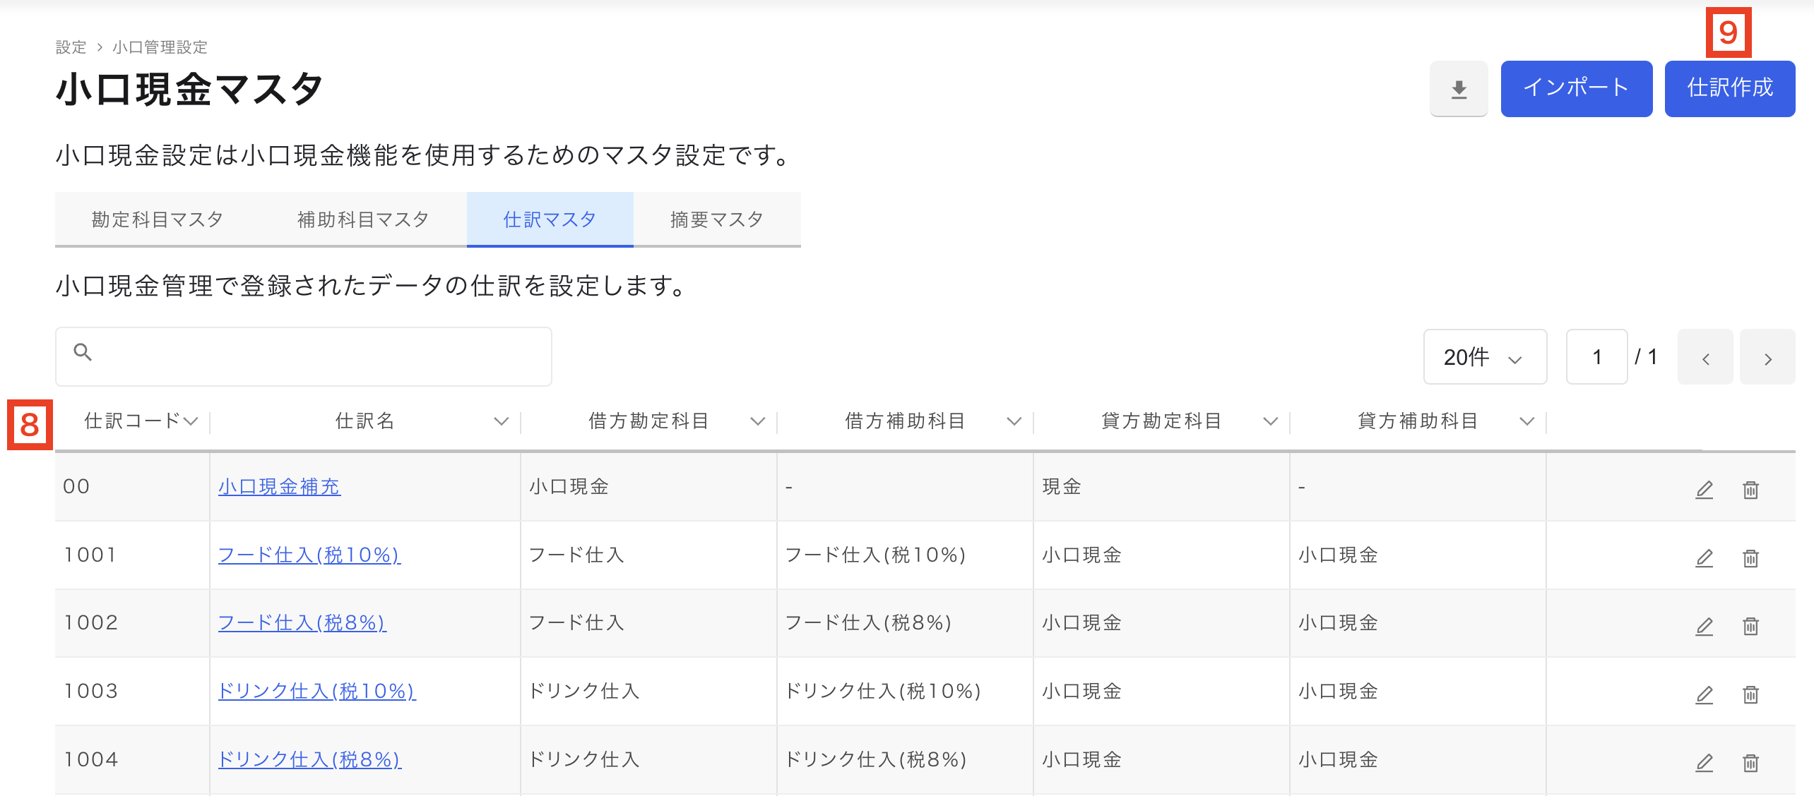Delete the 小口現金補充 row via trash icon
This screenshot has height=796, width=1814.
pos(1750,489)
